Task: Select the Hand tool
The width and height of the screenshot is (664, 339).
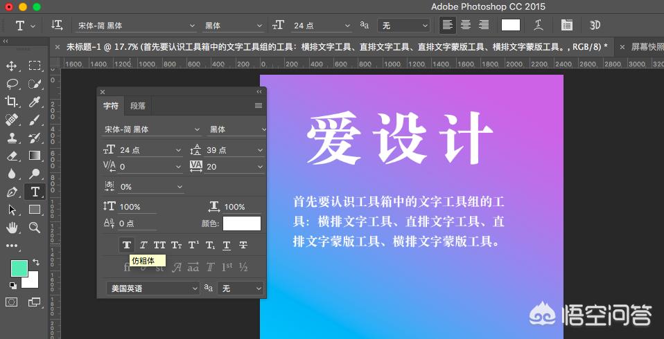Action: [11, 228]
